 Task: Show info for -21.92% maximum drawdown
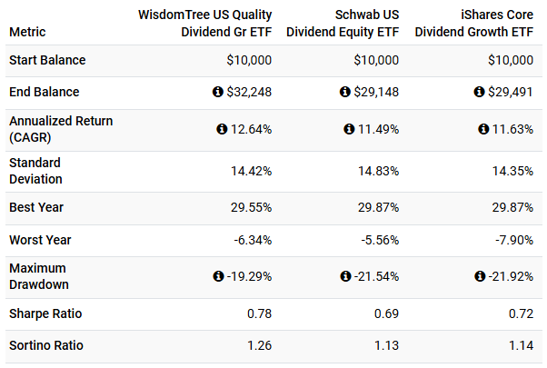480,276
